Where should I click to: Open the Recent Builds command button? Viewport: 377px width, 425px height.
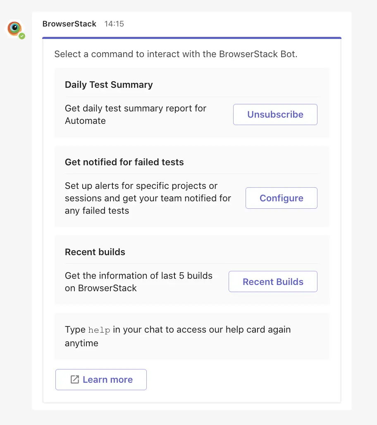[x=273, y=282]
